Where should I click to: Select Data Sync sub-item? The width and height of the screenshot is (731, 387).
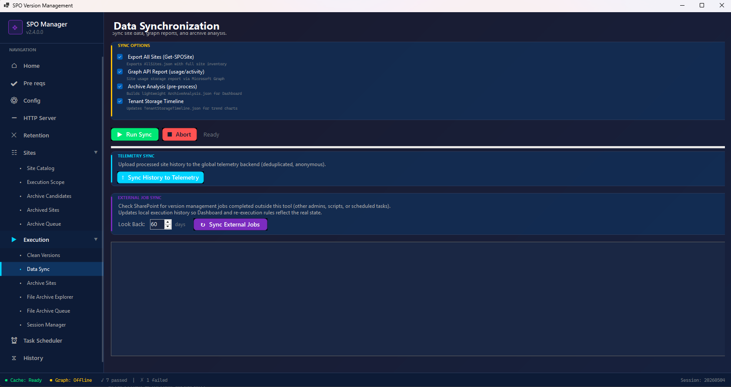coord(51,269)
